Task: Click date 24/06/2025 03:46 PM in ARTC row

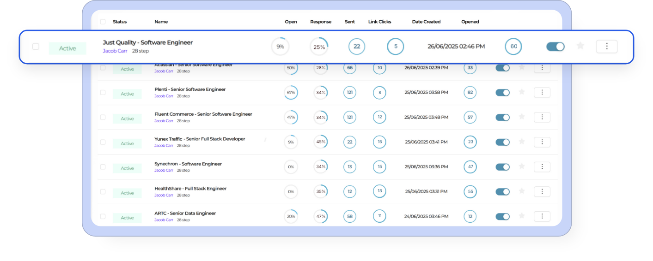Action: click(x=426, y=216)
